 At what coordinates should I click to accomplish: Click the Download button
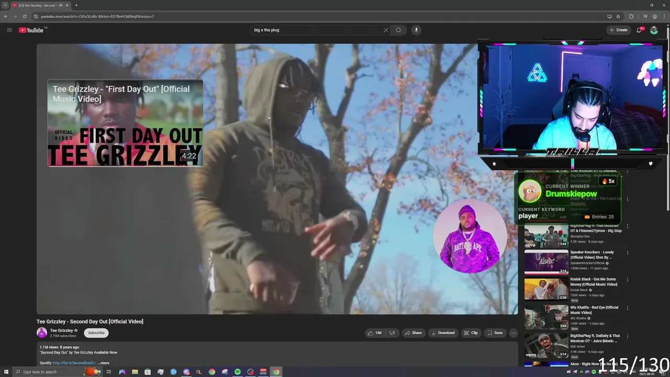click(x=443, y=333)
